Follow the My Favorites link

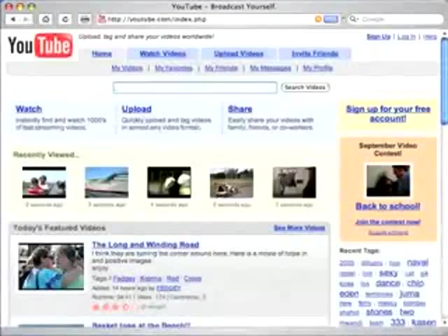pyautogui.click(x=174, y=69)
